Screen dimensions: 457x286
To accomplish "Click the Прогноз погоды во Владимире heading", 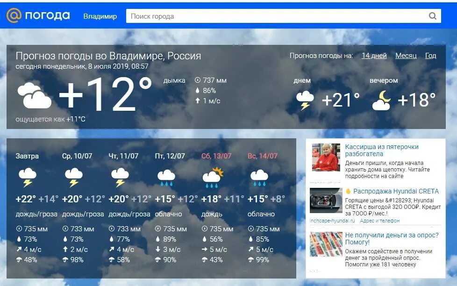I will coord(108,56).
